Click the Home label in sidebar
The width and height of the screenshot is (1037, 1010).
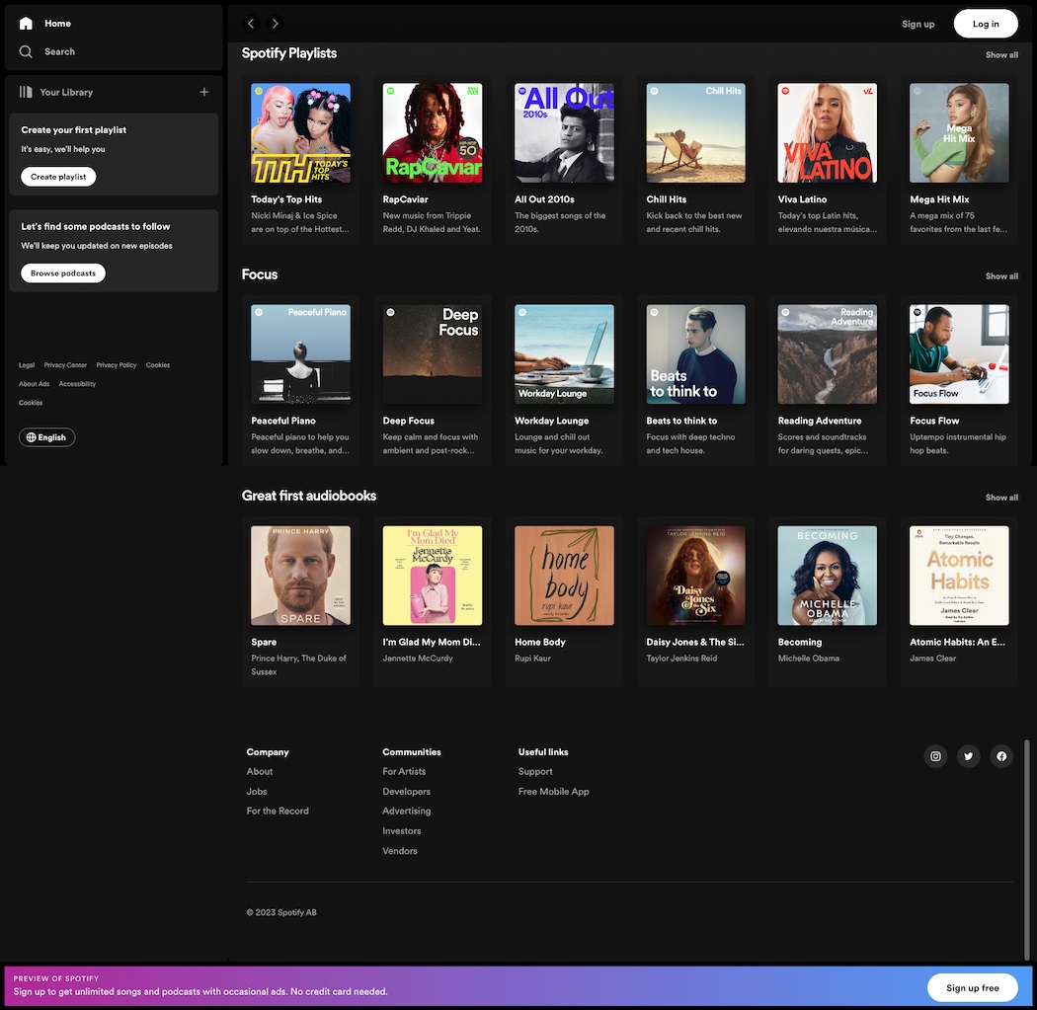tap(57, 24)
